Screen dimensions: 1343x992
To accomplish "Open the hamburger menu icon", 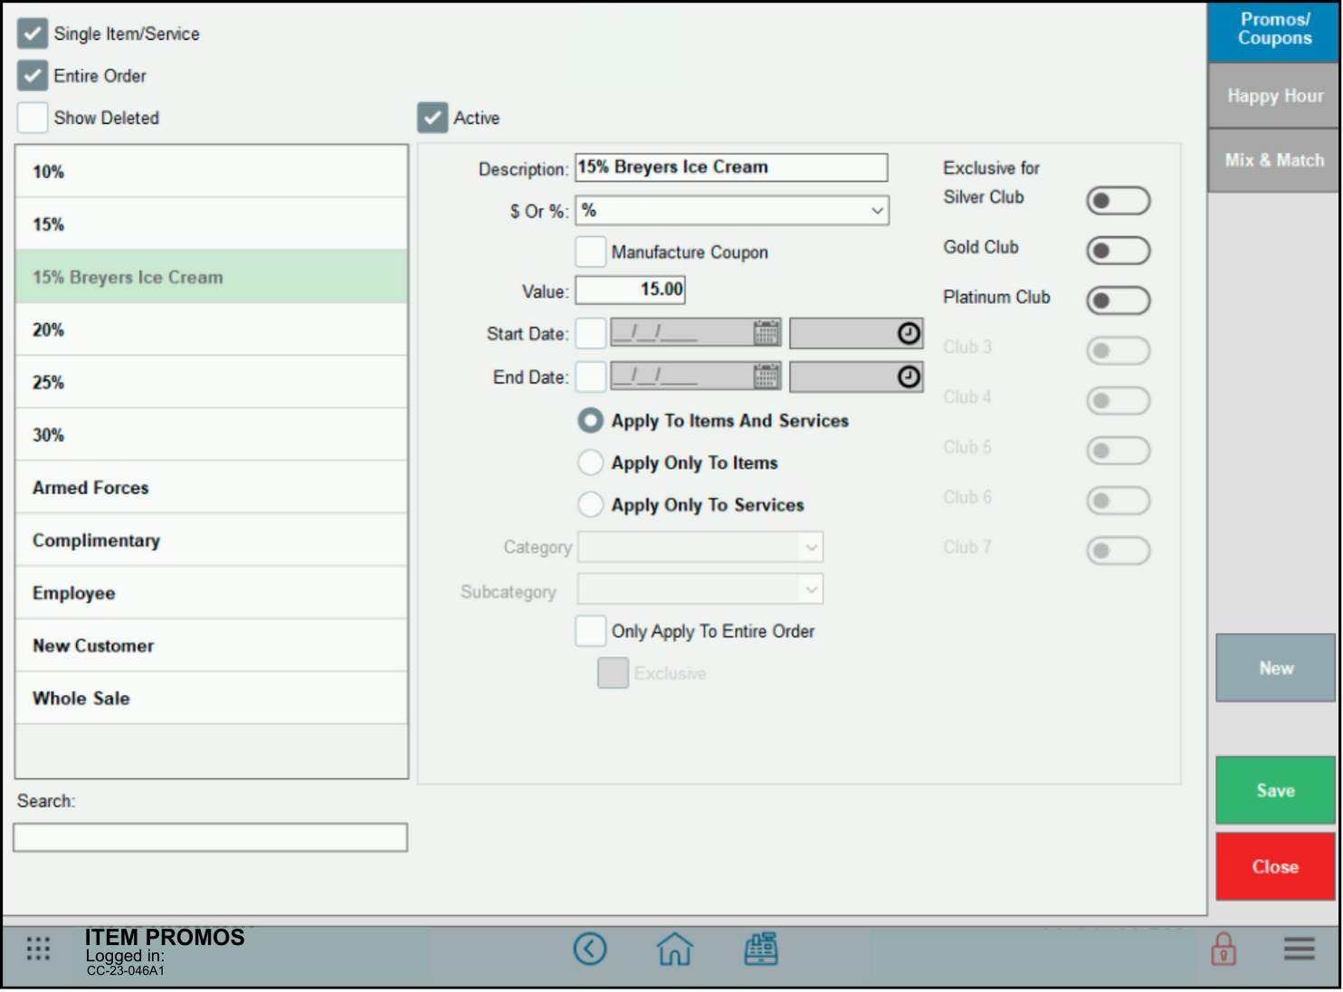I will coord(1299,949).
